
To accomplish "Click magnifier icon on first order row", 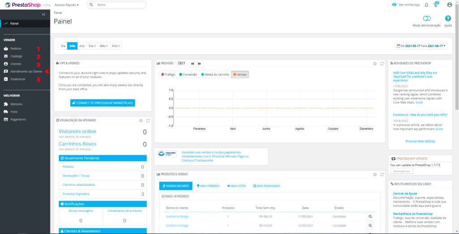I will point(370,216).
